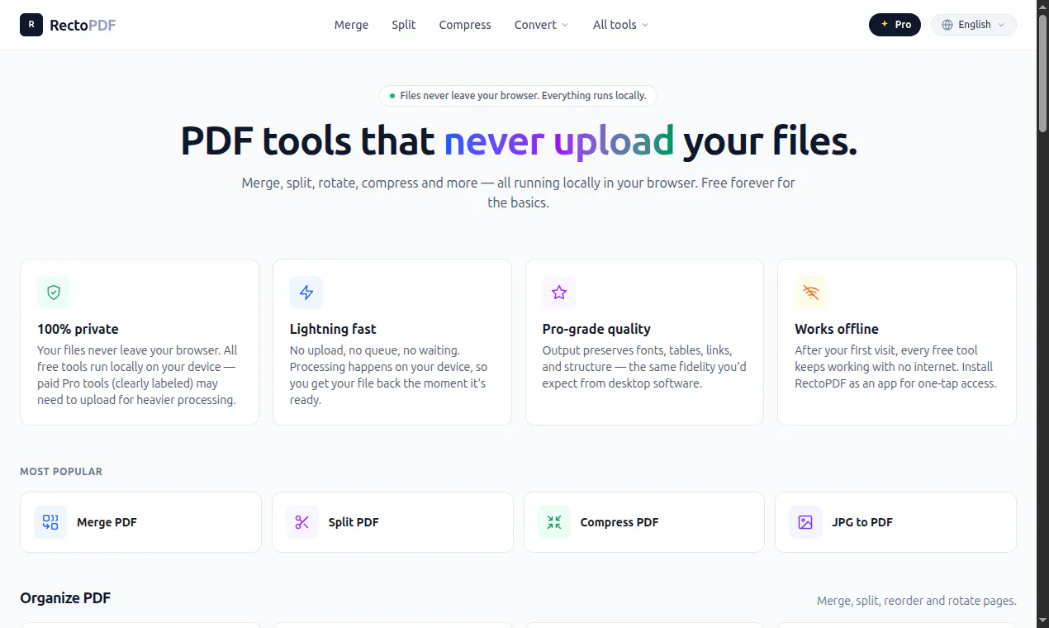Open Compress in the top navigation

(465, 25)
